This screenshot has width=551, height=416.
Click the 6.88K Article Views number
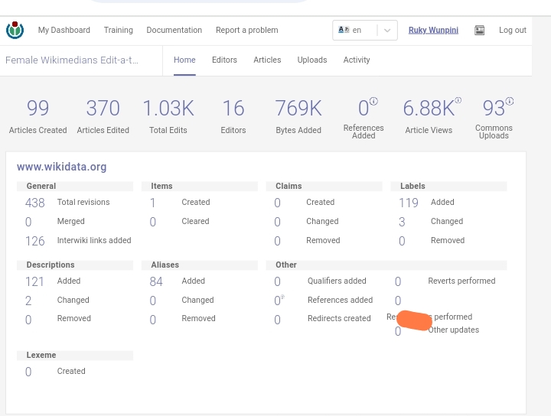[x=429, y=108]
